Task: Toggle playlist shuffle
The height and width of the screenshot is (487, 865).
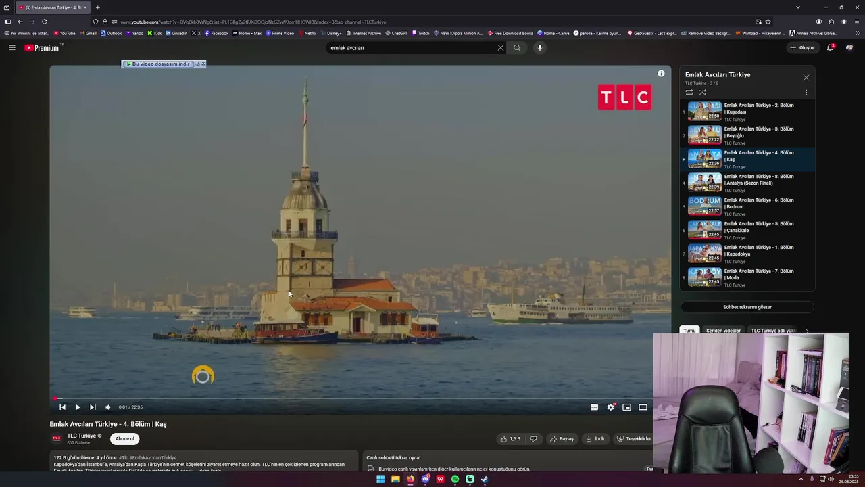Action: (703, 92)
